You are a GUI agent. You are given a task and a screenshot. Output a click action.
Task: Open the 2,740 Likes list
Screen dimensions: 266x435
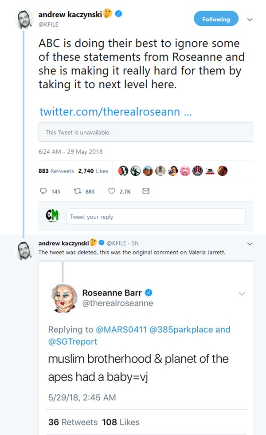coord(93,171)
